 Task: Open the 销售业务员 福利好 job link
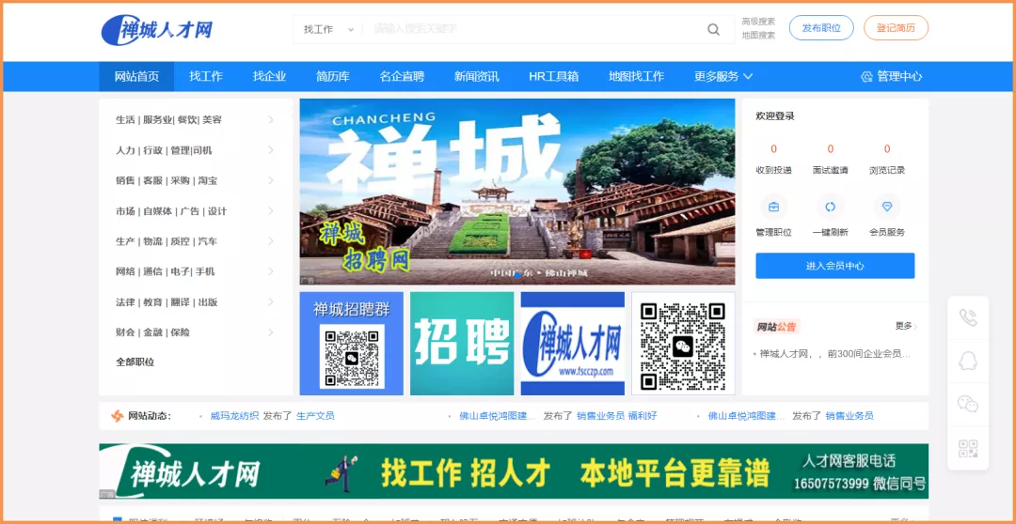(x=617, y=416)
